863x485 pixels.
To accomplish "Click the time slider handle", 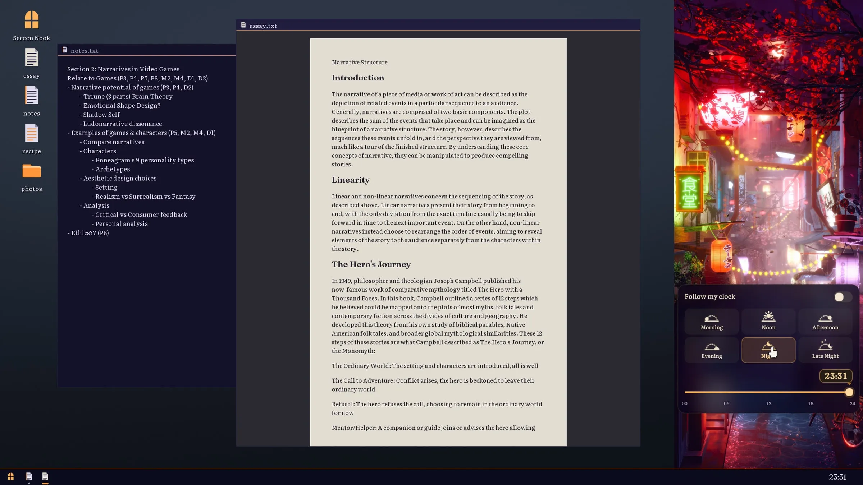I will coord(849,392).
